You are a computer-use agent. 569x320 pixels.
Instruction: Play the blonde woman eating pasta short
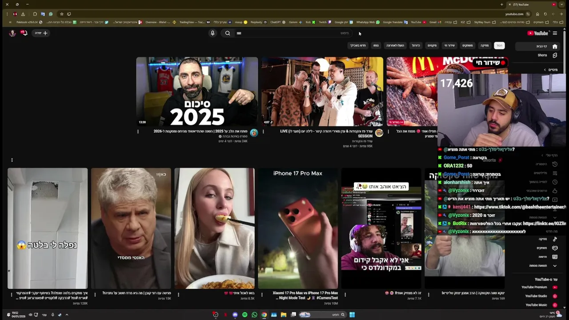(214, 228)
